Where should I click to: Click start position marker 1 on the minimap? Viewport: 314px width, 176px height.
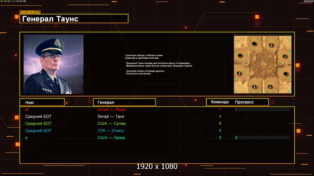285,56
